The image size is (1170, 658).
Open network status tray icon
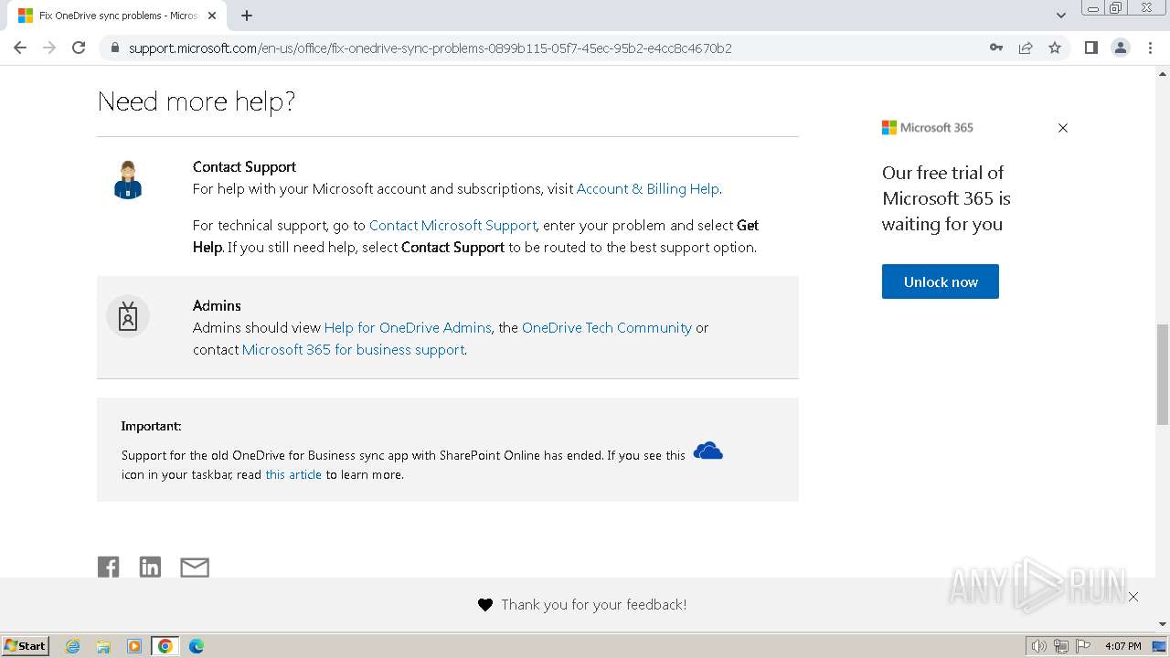click(x=1061, y=646)
